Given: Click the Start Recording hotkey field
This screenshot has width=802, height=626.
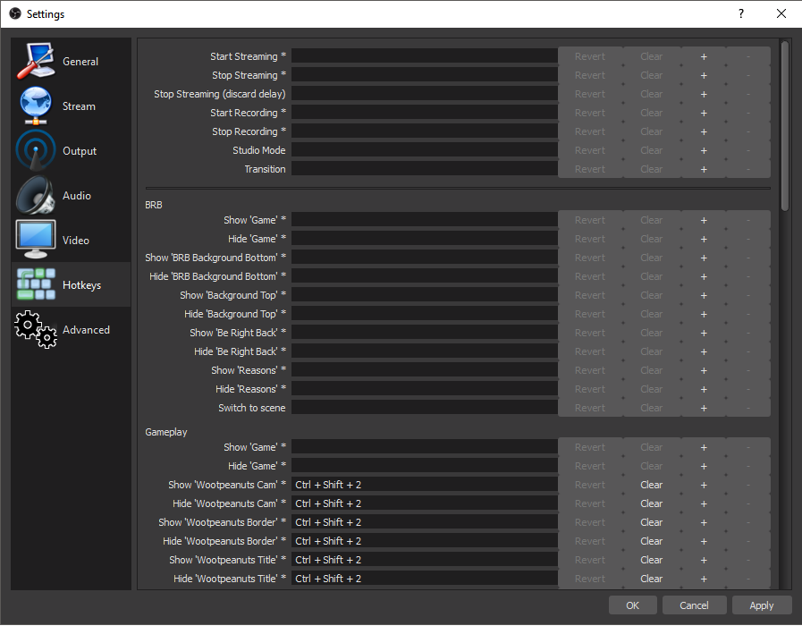Looking at the screenshot, I should [425, 113].
